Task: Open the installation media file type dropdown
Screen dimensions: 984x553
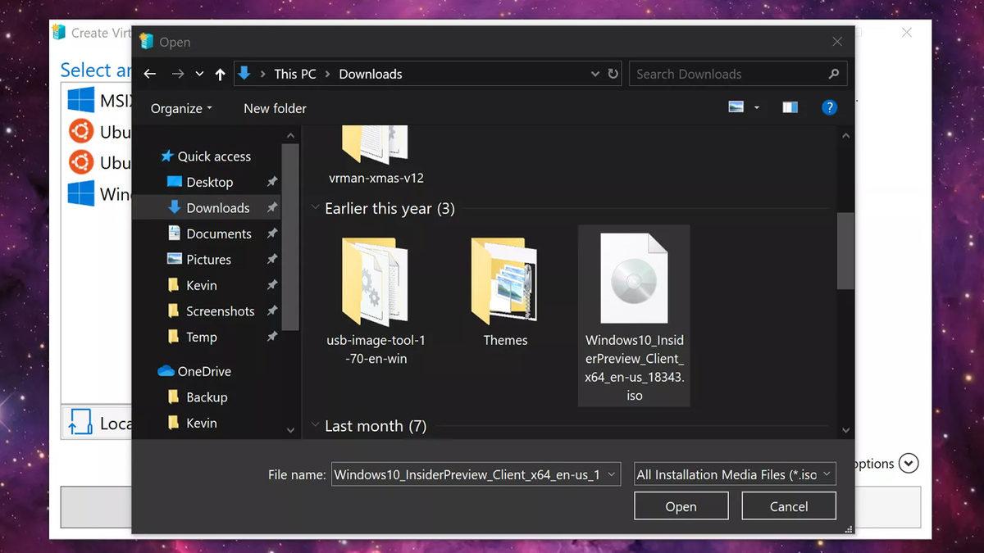Action: pyautogui.click(x=734, y=474)
